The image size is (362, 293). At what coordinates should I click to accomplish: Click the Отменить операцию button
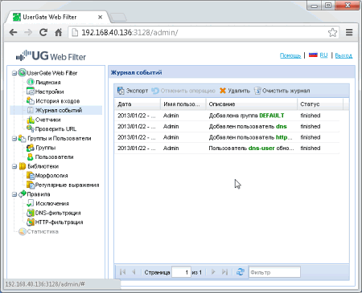pyautogui.click(x=183, y=91)
